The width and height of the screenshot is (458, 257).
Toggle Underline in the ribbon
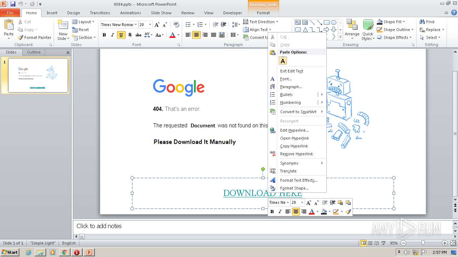click(121, 35)
